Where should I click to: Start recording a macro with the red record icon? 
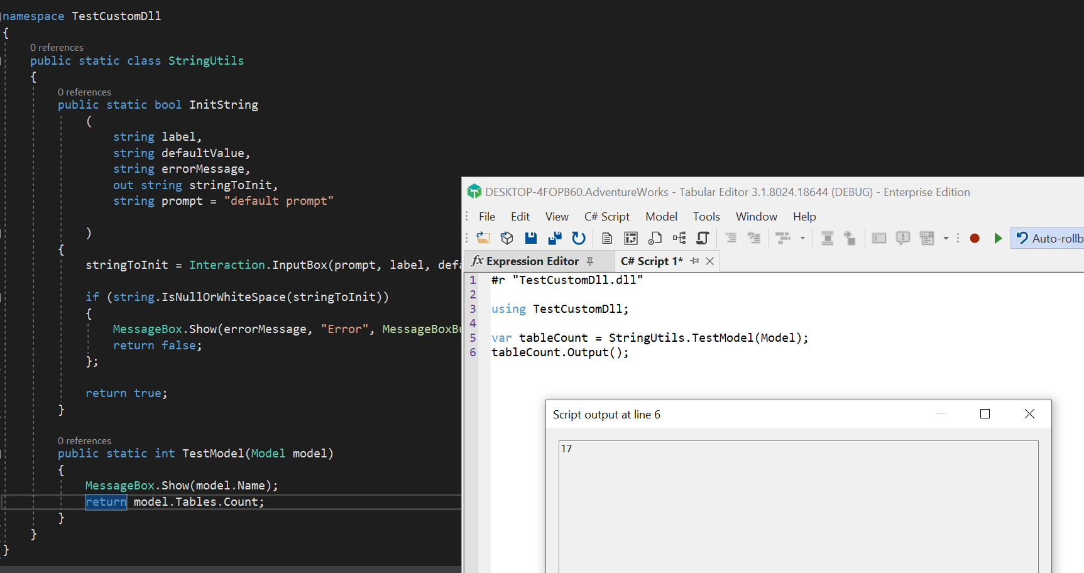coord(974,238)
